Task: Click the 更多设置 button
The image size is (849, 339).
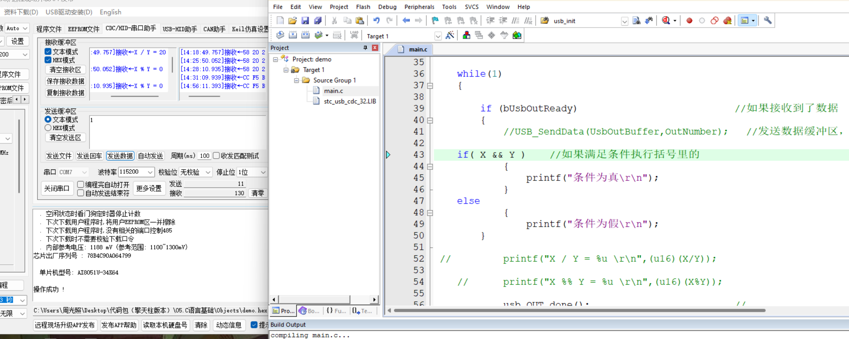Action: point(149,188)
